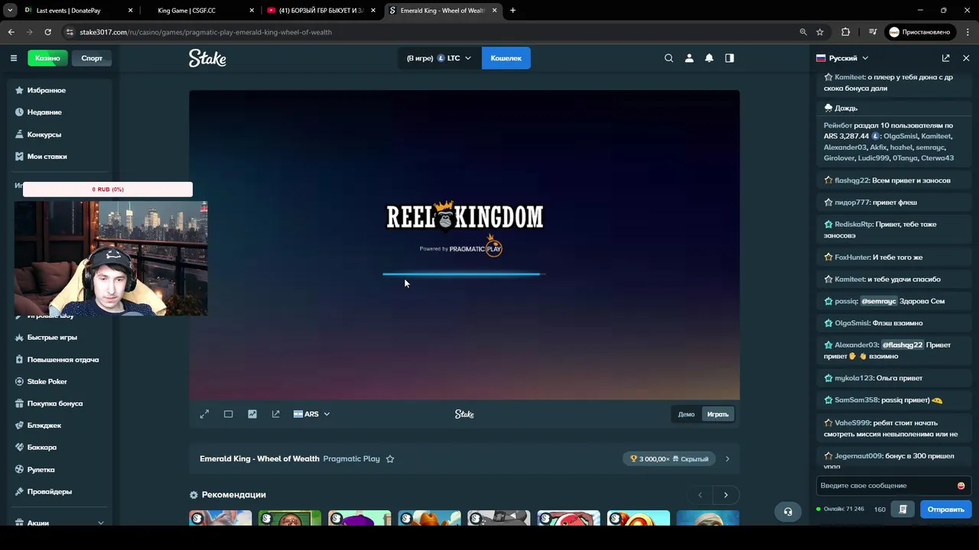Open game in popout window icon
This screenshot has height=550, width=979.
click(276, 414)
